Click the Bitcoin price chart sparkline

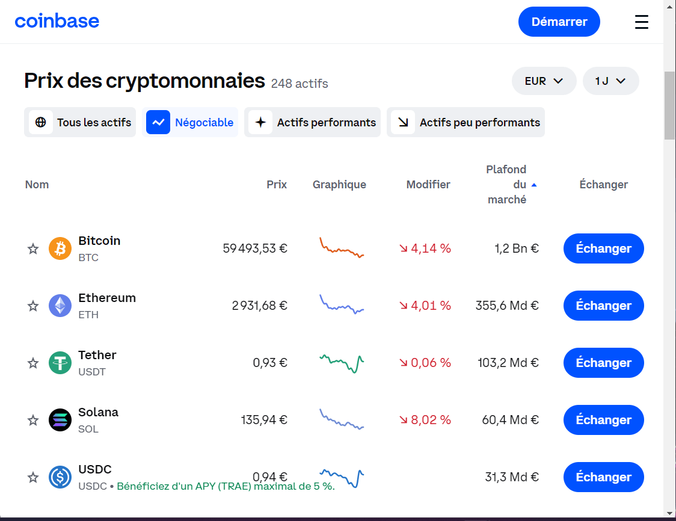click(x=341, y=248)
